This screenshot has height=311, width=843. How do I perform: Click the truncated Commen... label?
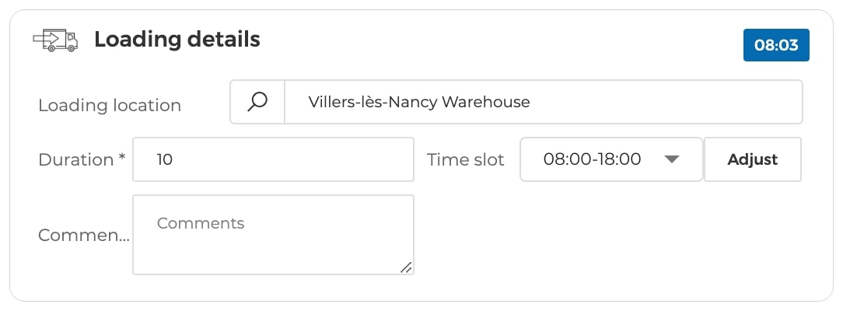(84, 236)
